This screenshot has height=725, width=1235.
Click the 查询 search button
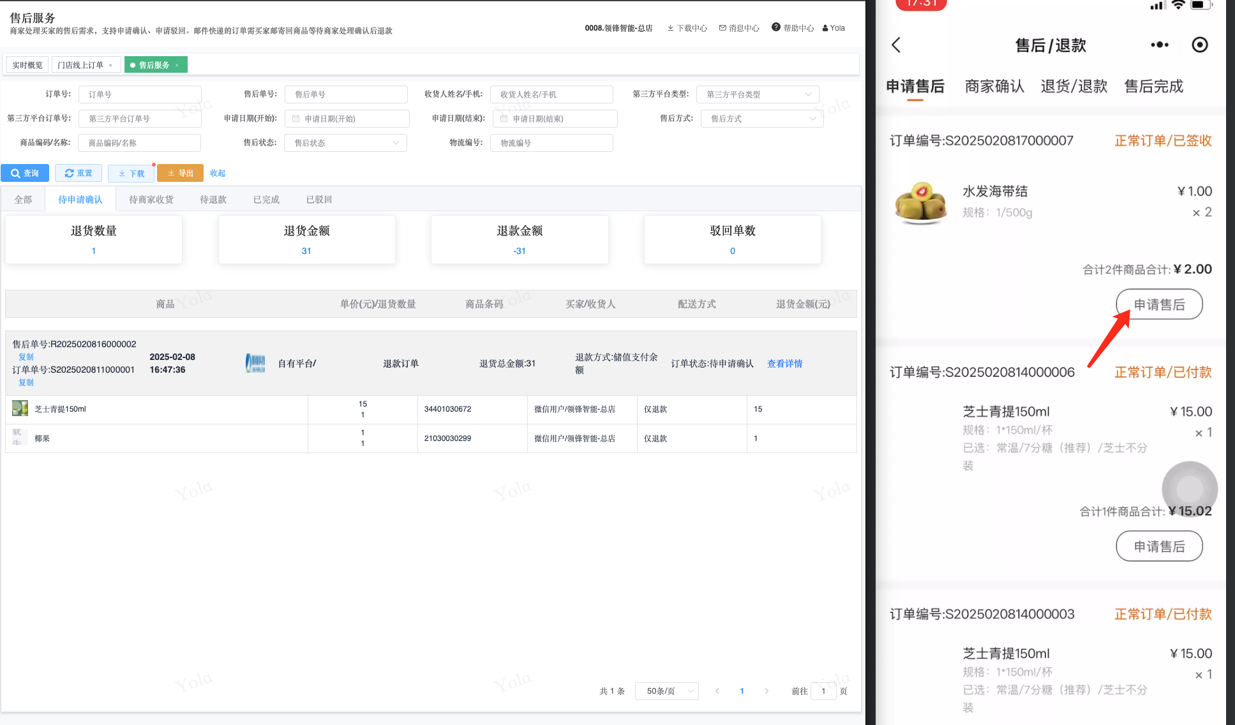click(x=25, y=173)
